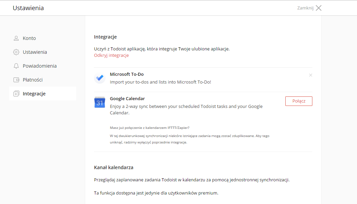Switch to the Płatności section
The width and height of the screenshot is (357, 204).
43,80
